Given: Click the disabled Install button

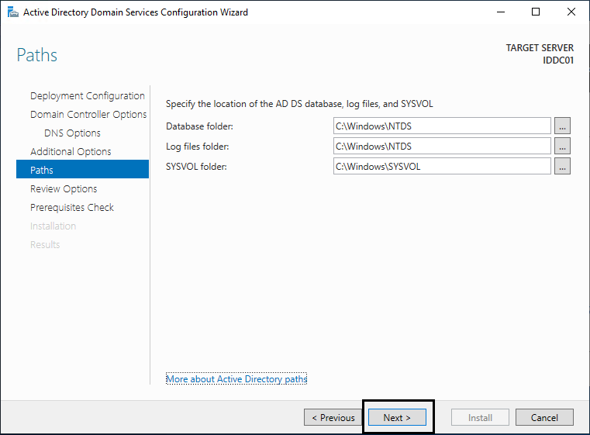Looking at the screenshot, I should point(480,417).
